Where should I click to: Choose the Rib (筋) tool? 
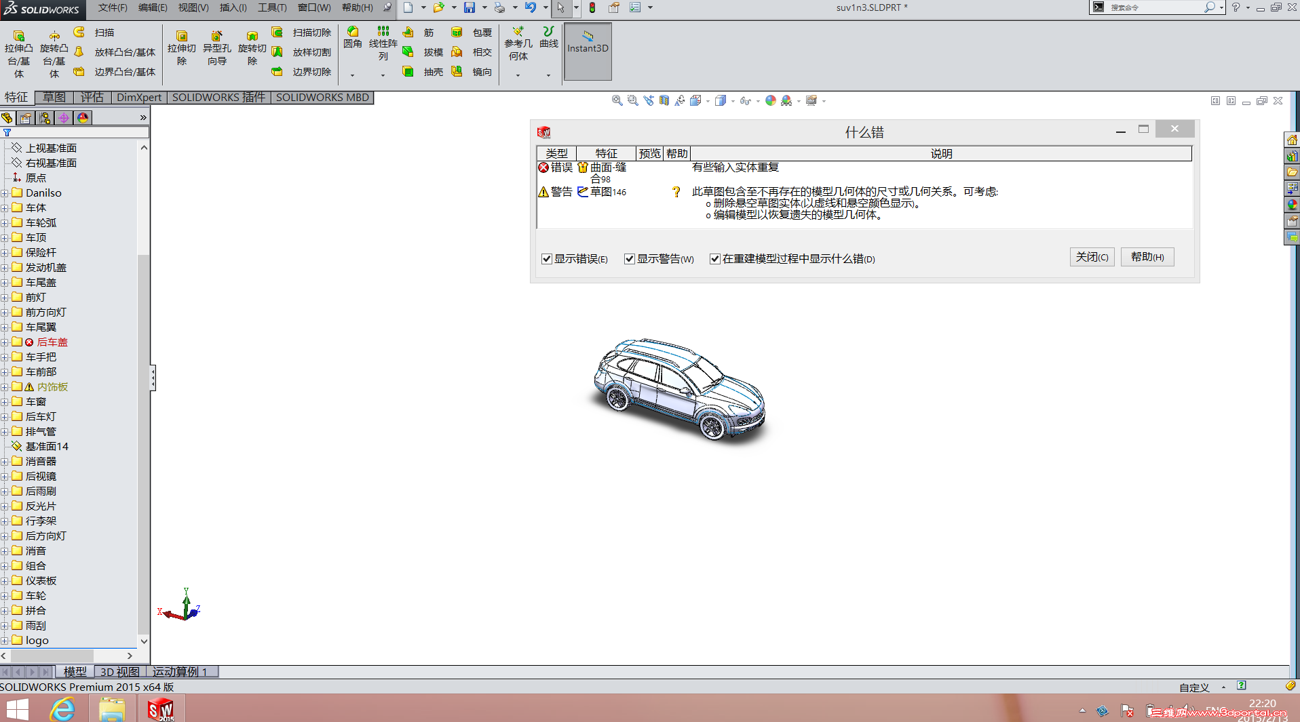click(x=418, y=33)
